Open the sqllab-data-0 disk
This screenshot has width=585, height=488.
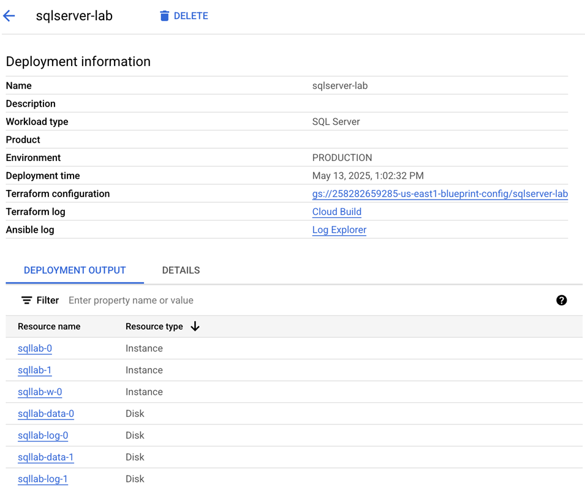(46, 413)
